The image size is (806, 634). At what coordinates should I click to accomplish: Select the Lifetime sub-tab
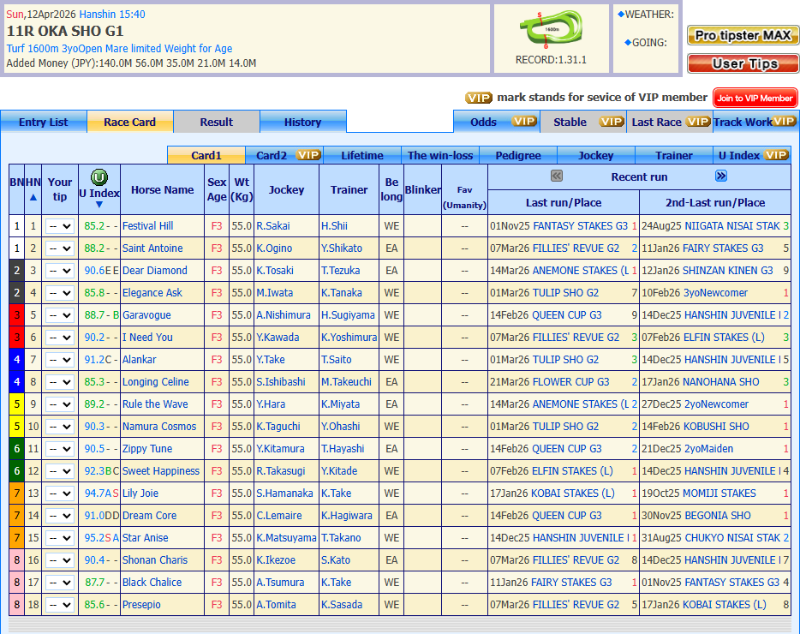tap(362, 155)
